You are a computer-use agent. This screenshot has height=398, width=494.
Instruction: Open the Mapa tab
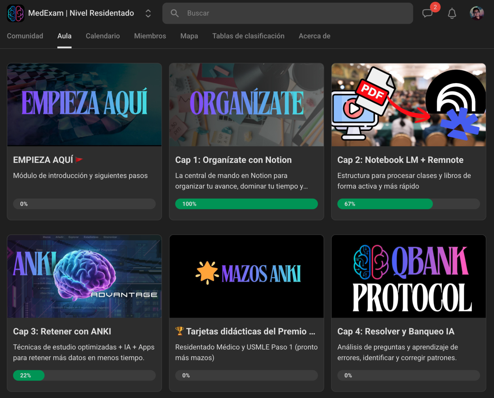tap(189, 36)
